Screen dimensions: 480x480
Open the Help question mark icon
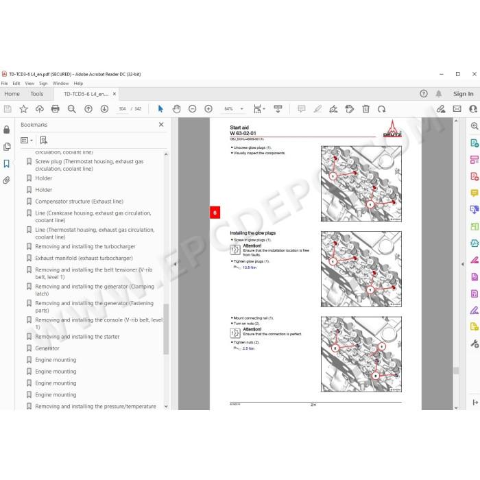[424, 94]
